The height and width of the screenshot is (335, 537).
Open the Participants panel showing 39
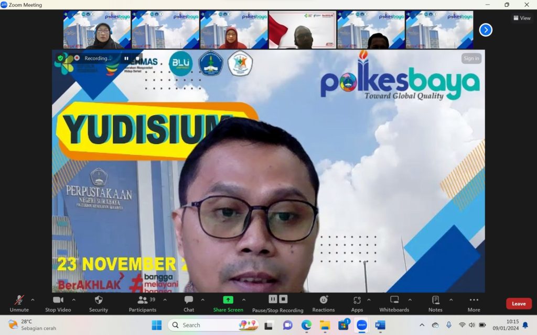point(143,304)
